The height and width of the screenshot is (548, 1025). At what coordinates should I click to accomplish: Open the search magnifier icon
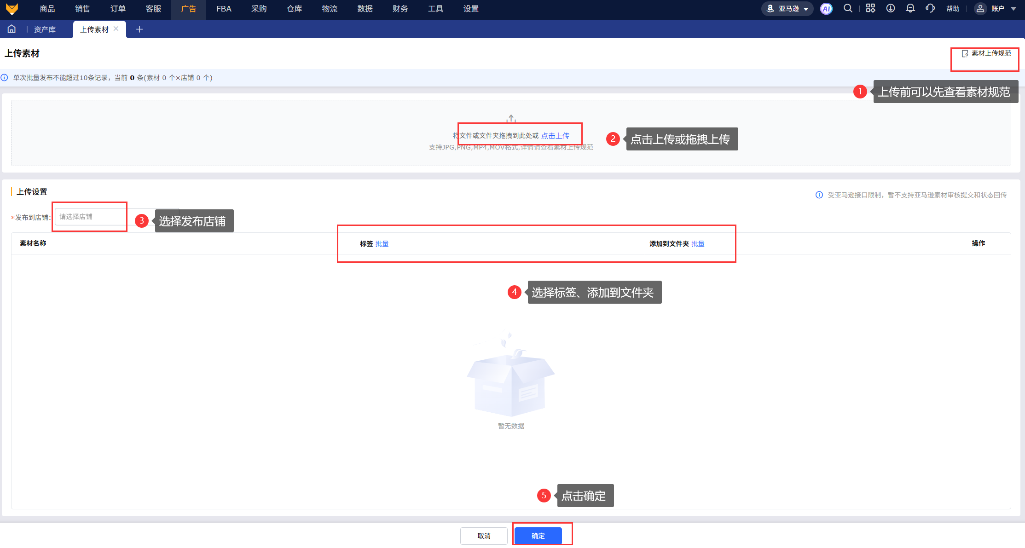click(847, 8)
